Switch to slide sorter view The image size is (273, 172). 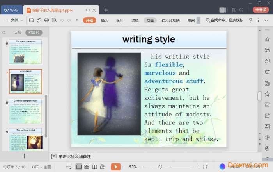tap(87, 167)
